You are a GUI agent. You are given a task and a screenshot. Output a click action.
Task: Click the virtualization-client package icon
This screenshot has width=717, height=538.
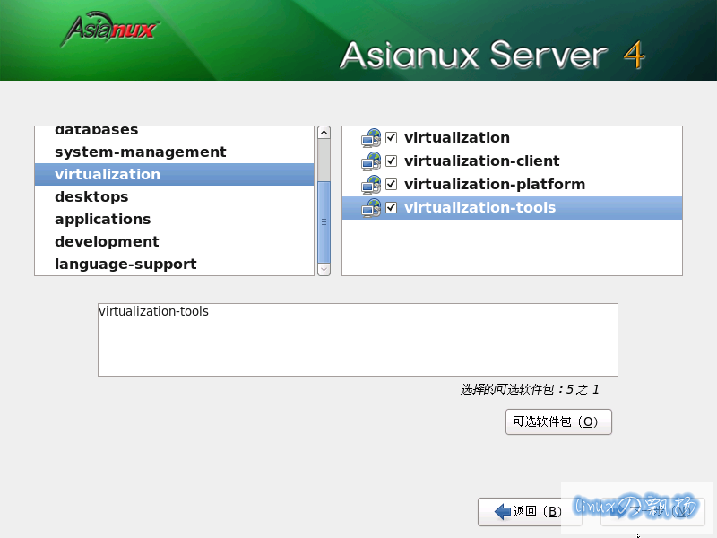[x=371, y=161]
